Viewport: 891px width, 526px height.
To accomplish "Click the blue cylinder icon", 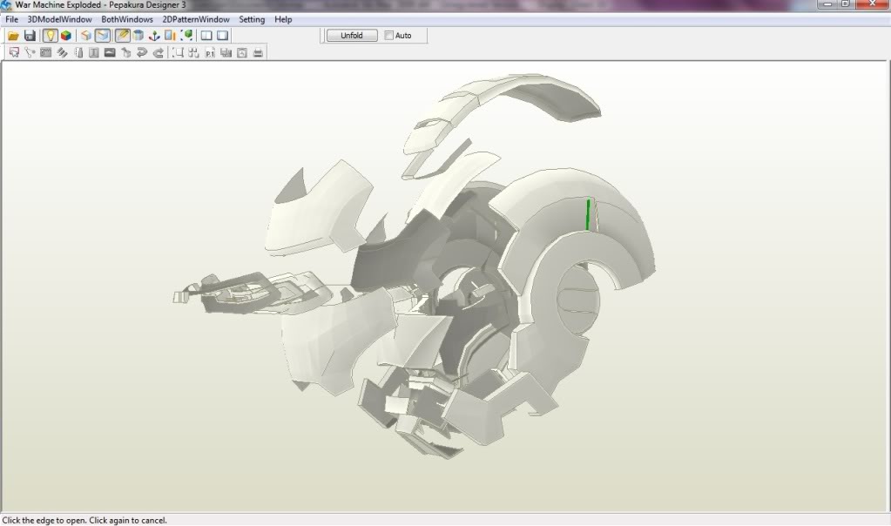I will 138,36.
